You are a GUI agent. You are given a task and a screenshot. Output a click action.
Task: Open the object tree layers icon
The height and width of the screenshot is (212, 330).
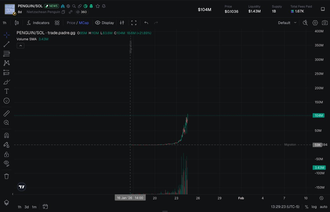[x=7, y=202]
